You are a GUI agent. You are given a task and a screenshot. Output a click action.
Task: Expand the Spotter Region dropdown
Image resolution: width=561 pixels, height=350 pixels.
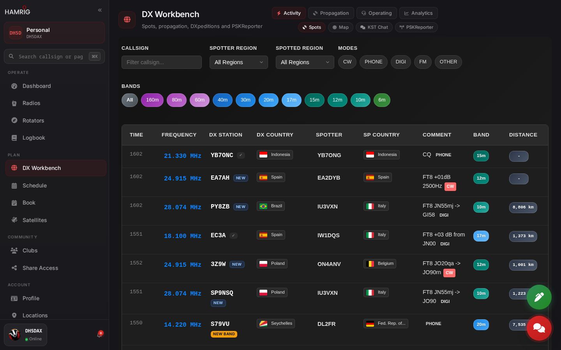click(239, 62)
